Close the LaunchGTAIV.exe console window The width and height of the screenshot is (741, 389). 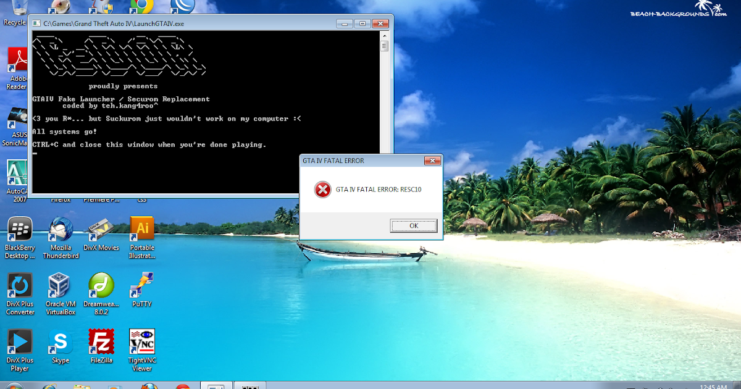pyautogui.click(x=379, y=23)
